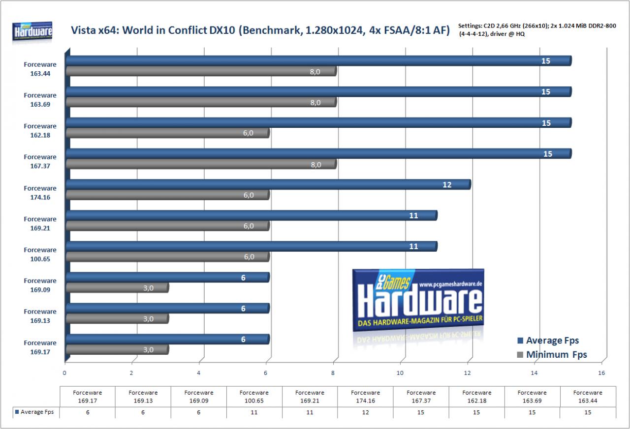Pick the grey 8,0 Minimum bar for Forceware 167.37
Image resolution: width=630 pixels, height=429 pixels.
[201, 164]
